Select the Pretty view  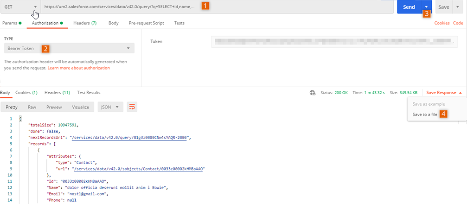click(12, 107)
